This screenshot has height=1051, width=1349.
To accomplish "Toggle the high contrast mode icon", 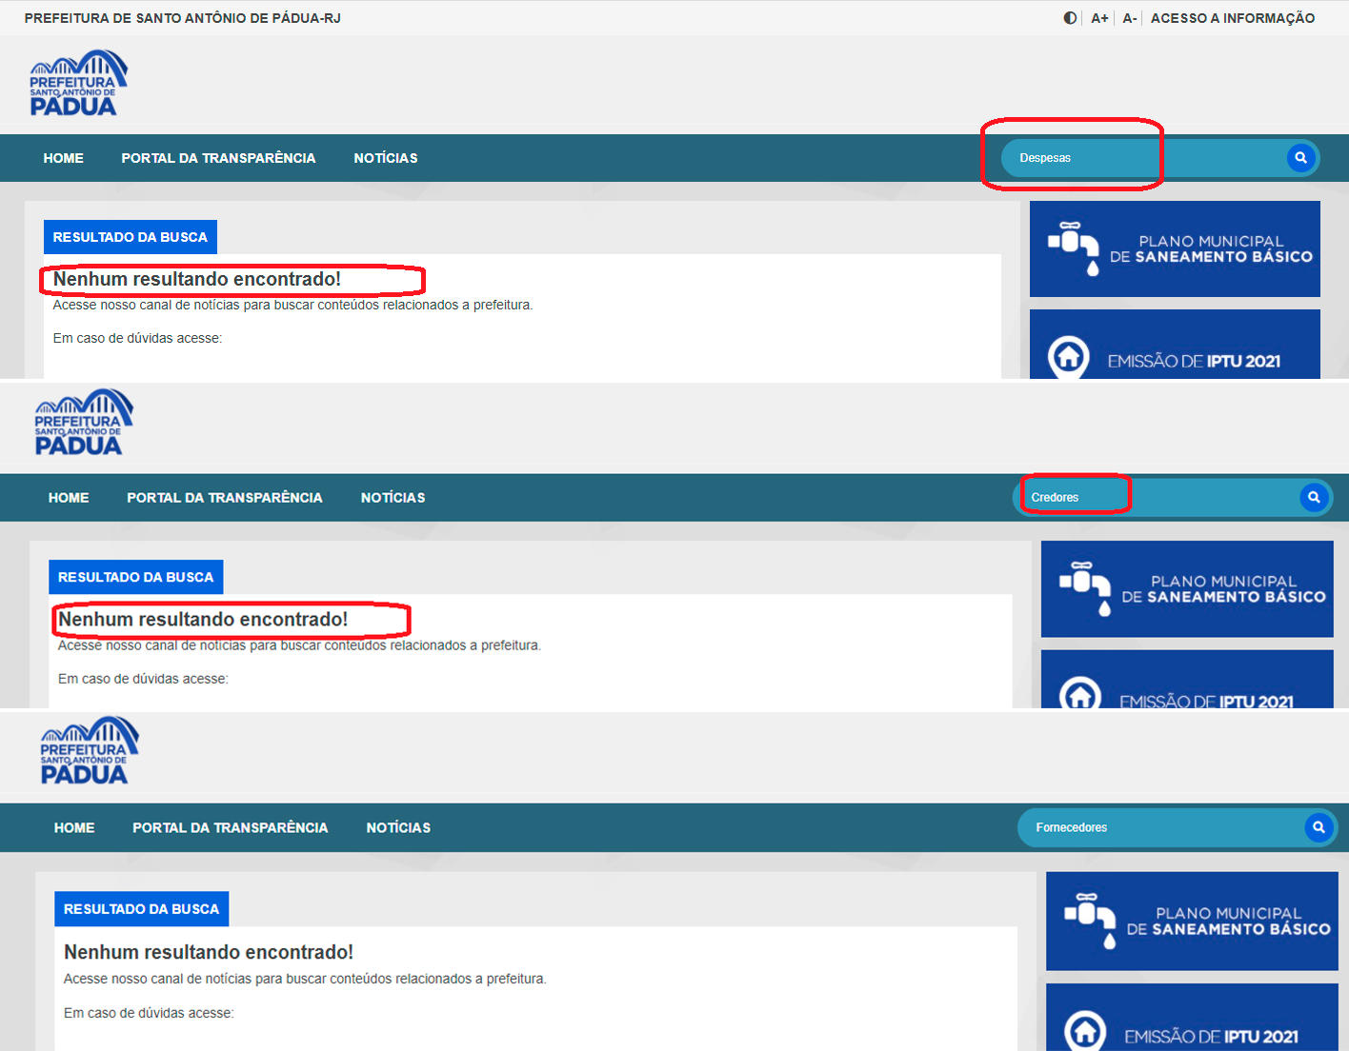I will coord(1069,17).
